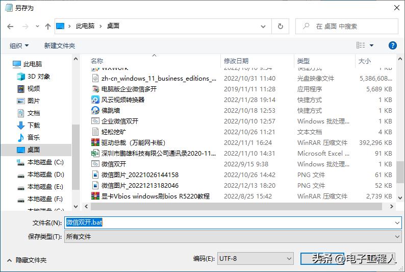405x272 pixels.
Task: Collapse folders with 隐藏文件夹
Action: [27, 260]
